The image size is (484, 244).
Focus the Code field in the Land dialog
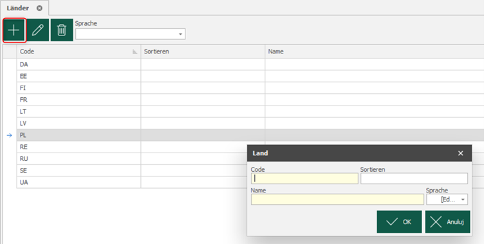(304, 178)
